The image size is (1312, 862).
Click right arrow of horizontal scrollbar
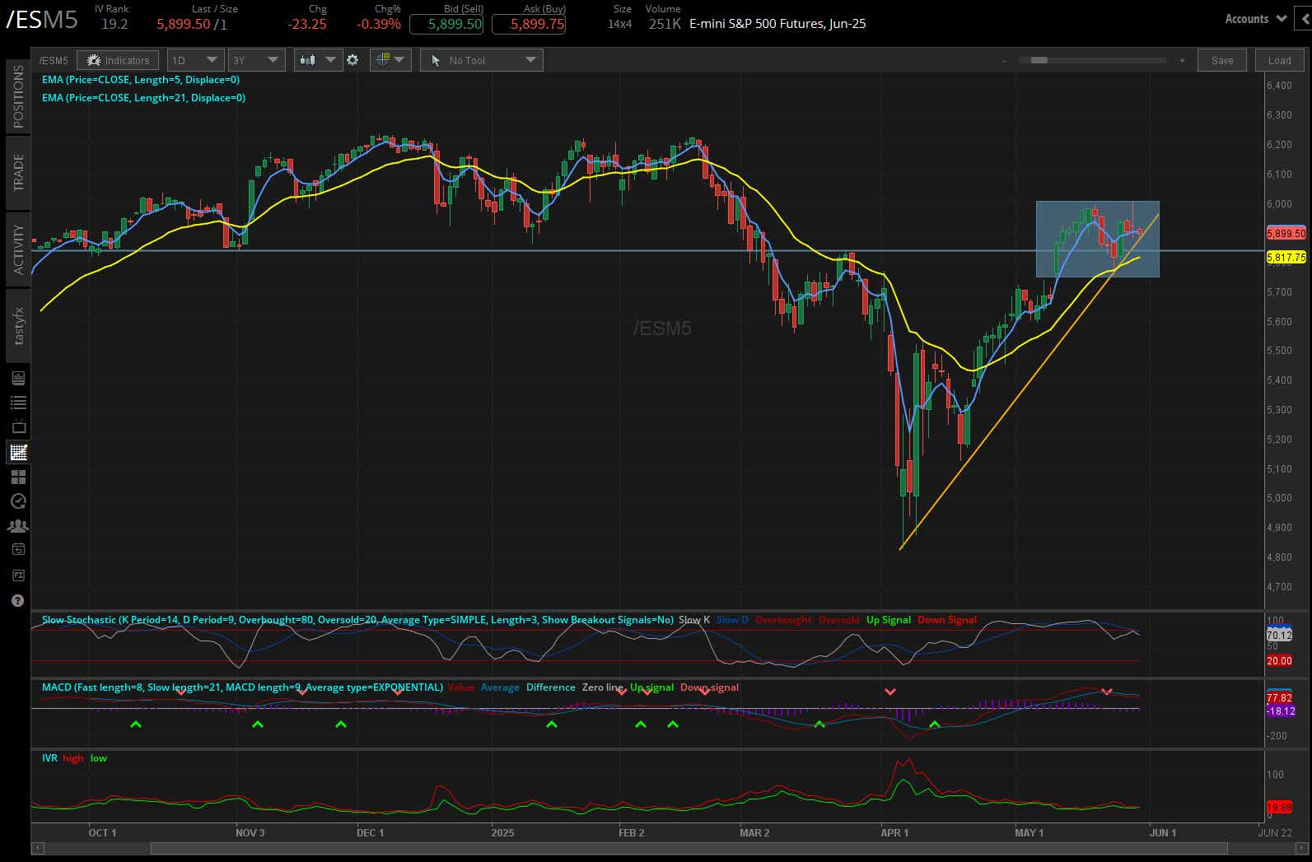(x=1301, y=848)
